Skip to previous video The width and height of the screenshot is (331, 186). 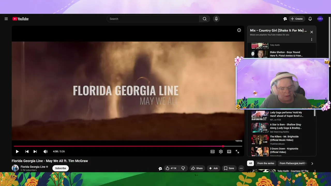click(x=27, y=152)
